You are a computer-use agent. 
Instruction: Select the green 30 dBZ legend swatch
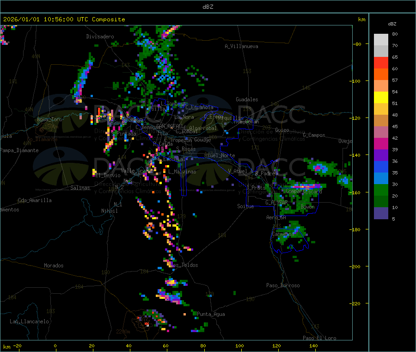coord(381,190)
